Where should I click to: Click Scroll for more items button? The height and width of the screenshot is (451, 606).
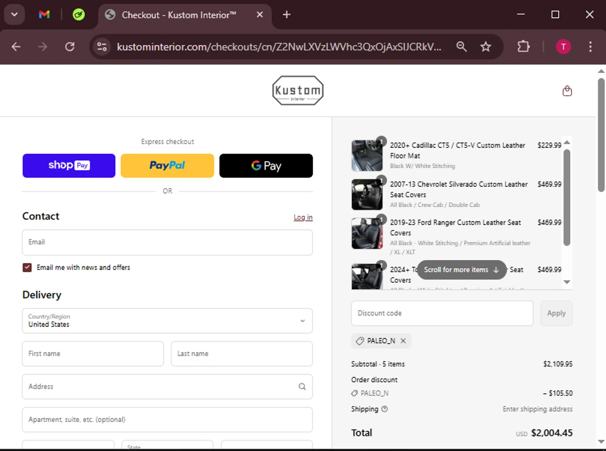[461, 270]
